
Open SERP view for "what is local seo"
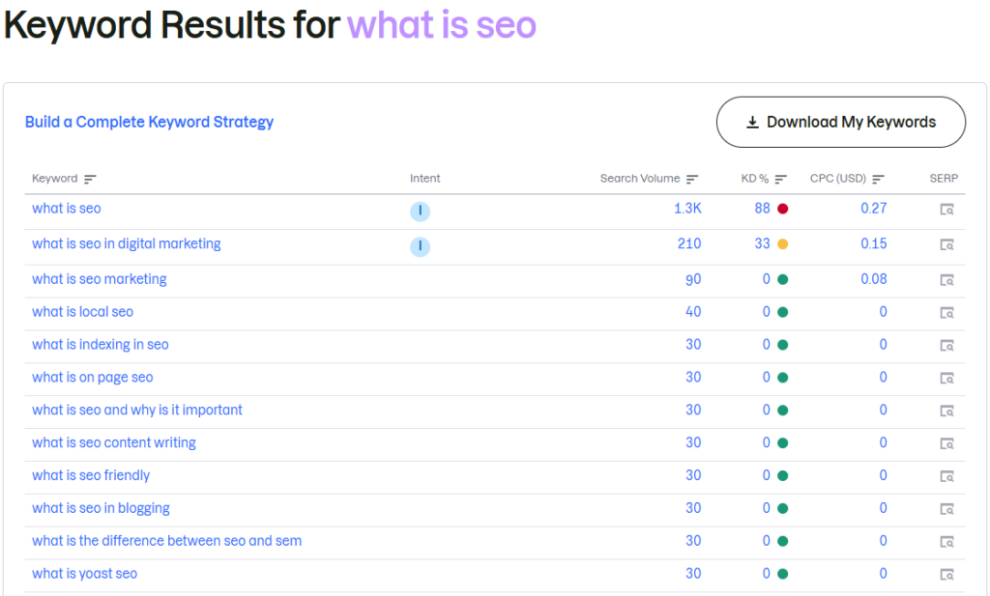coord(946,312)
